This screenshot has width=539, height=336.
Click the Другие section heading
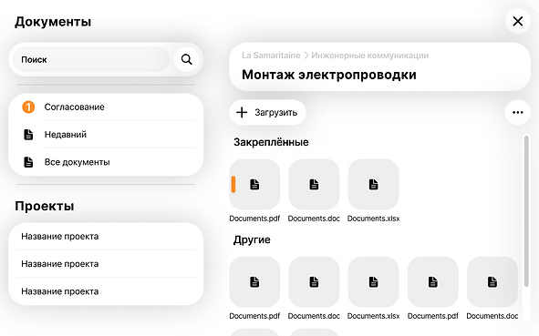252,239
